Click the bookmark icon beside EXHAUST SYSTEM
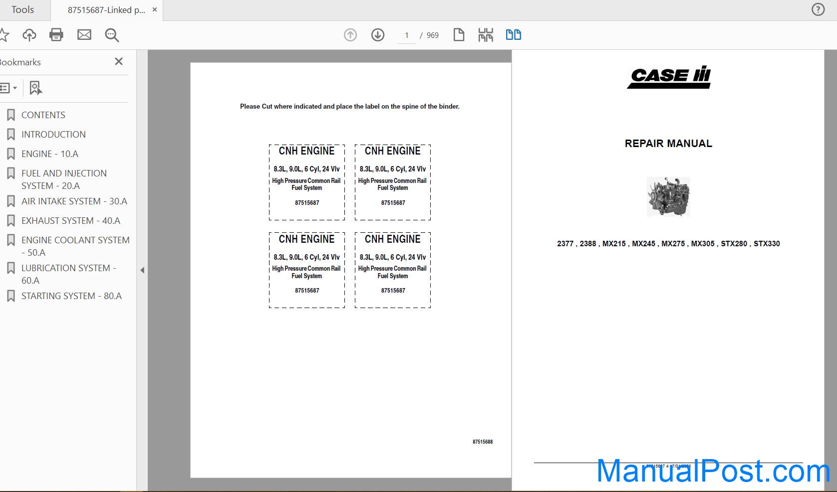 point(11,221)
